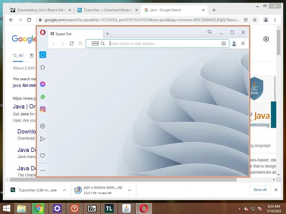The width and height of the screenshot is (286, 214).
Task: Click the Chrome URL address bar
Action: 142,20
